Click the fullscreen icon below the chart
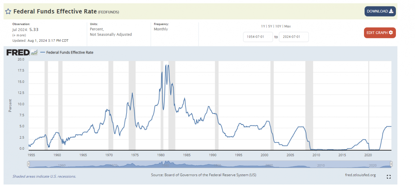 (x=389, y=176)
